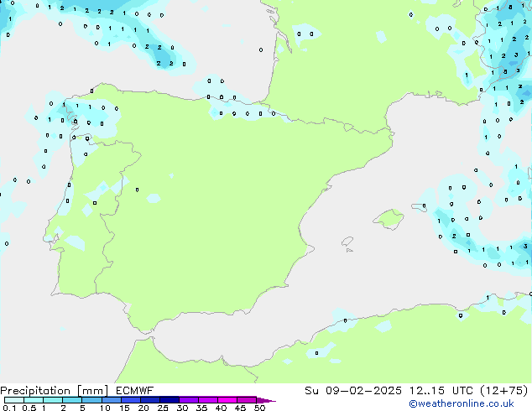Select the 15 to 20 mm legend swatch

(x=130, y=400)
